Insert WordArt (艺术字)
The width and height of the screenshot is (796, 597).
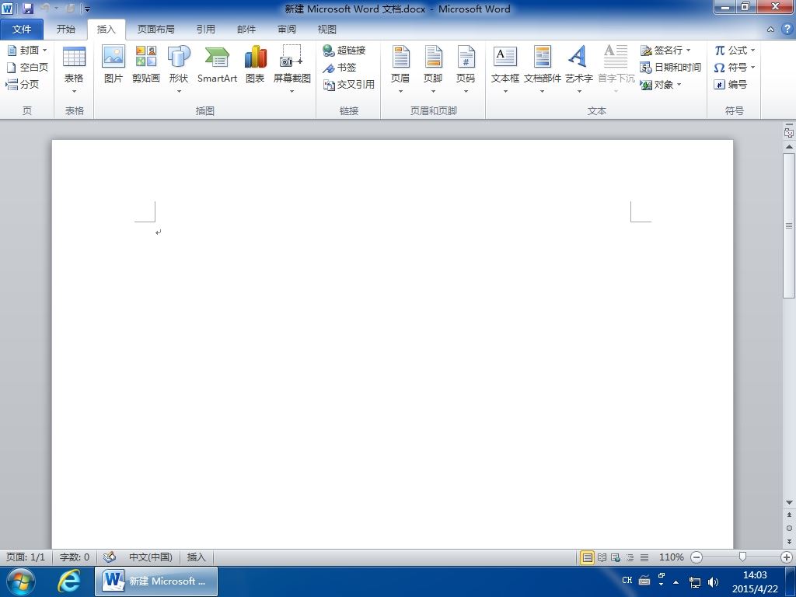[578, 70]
